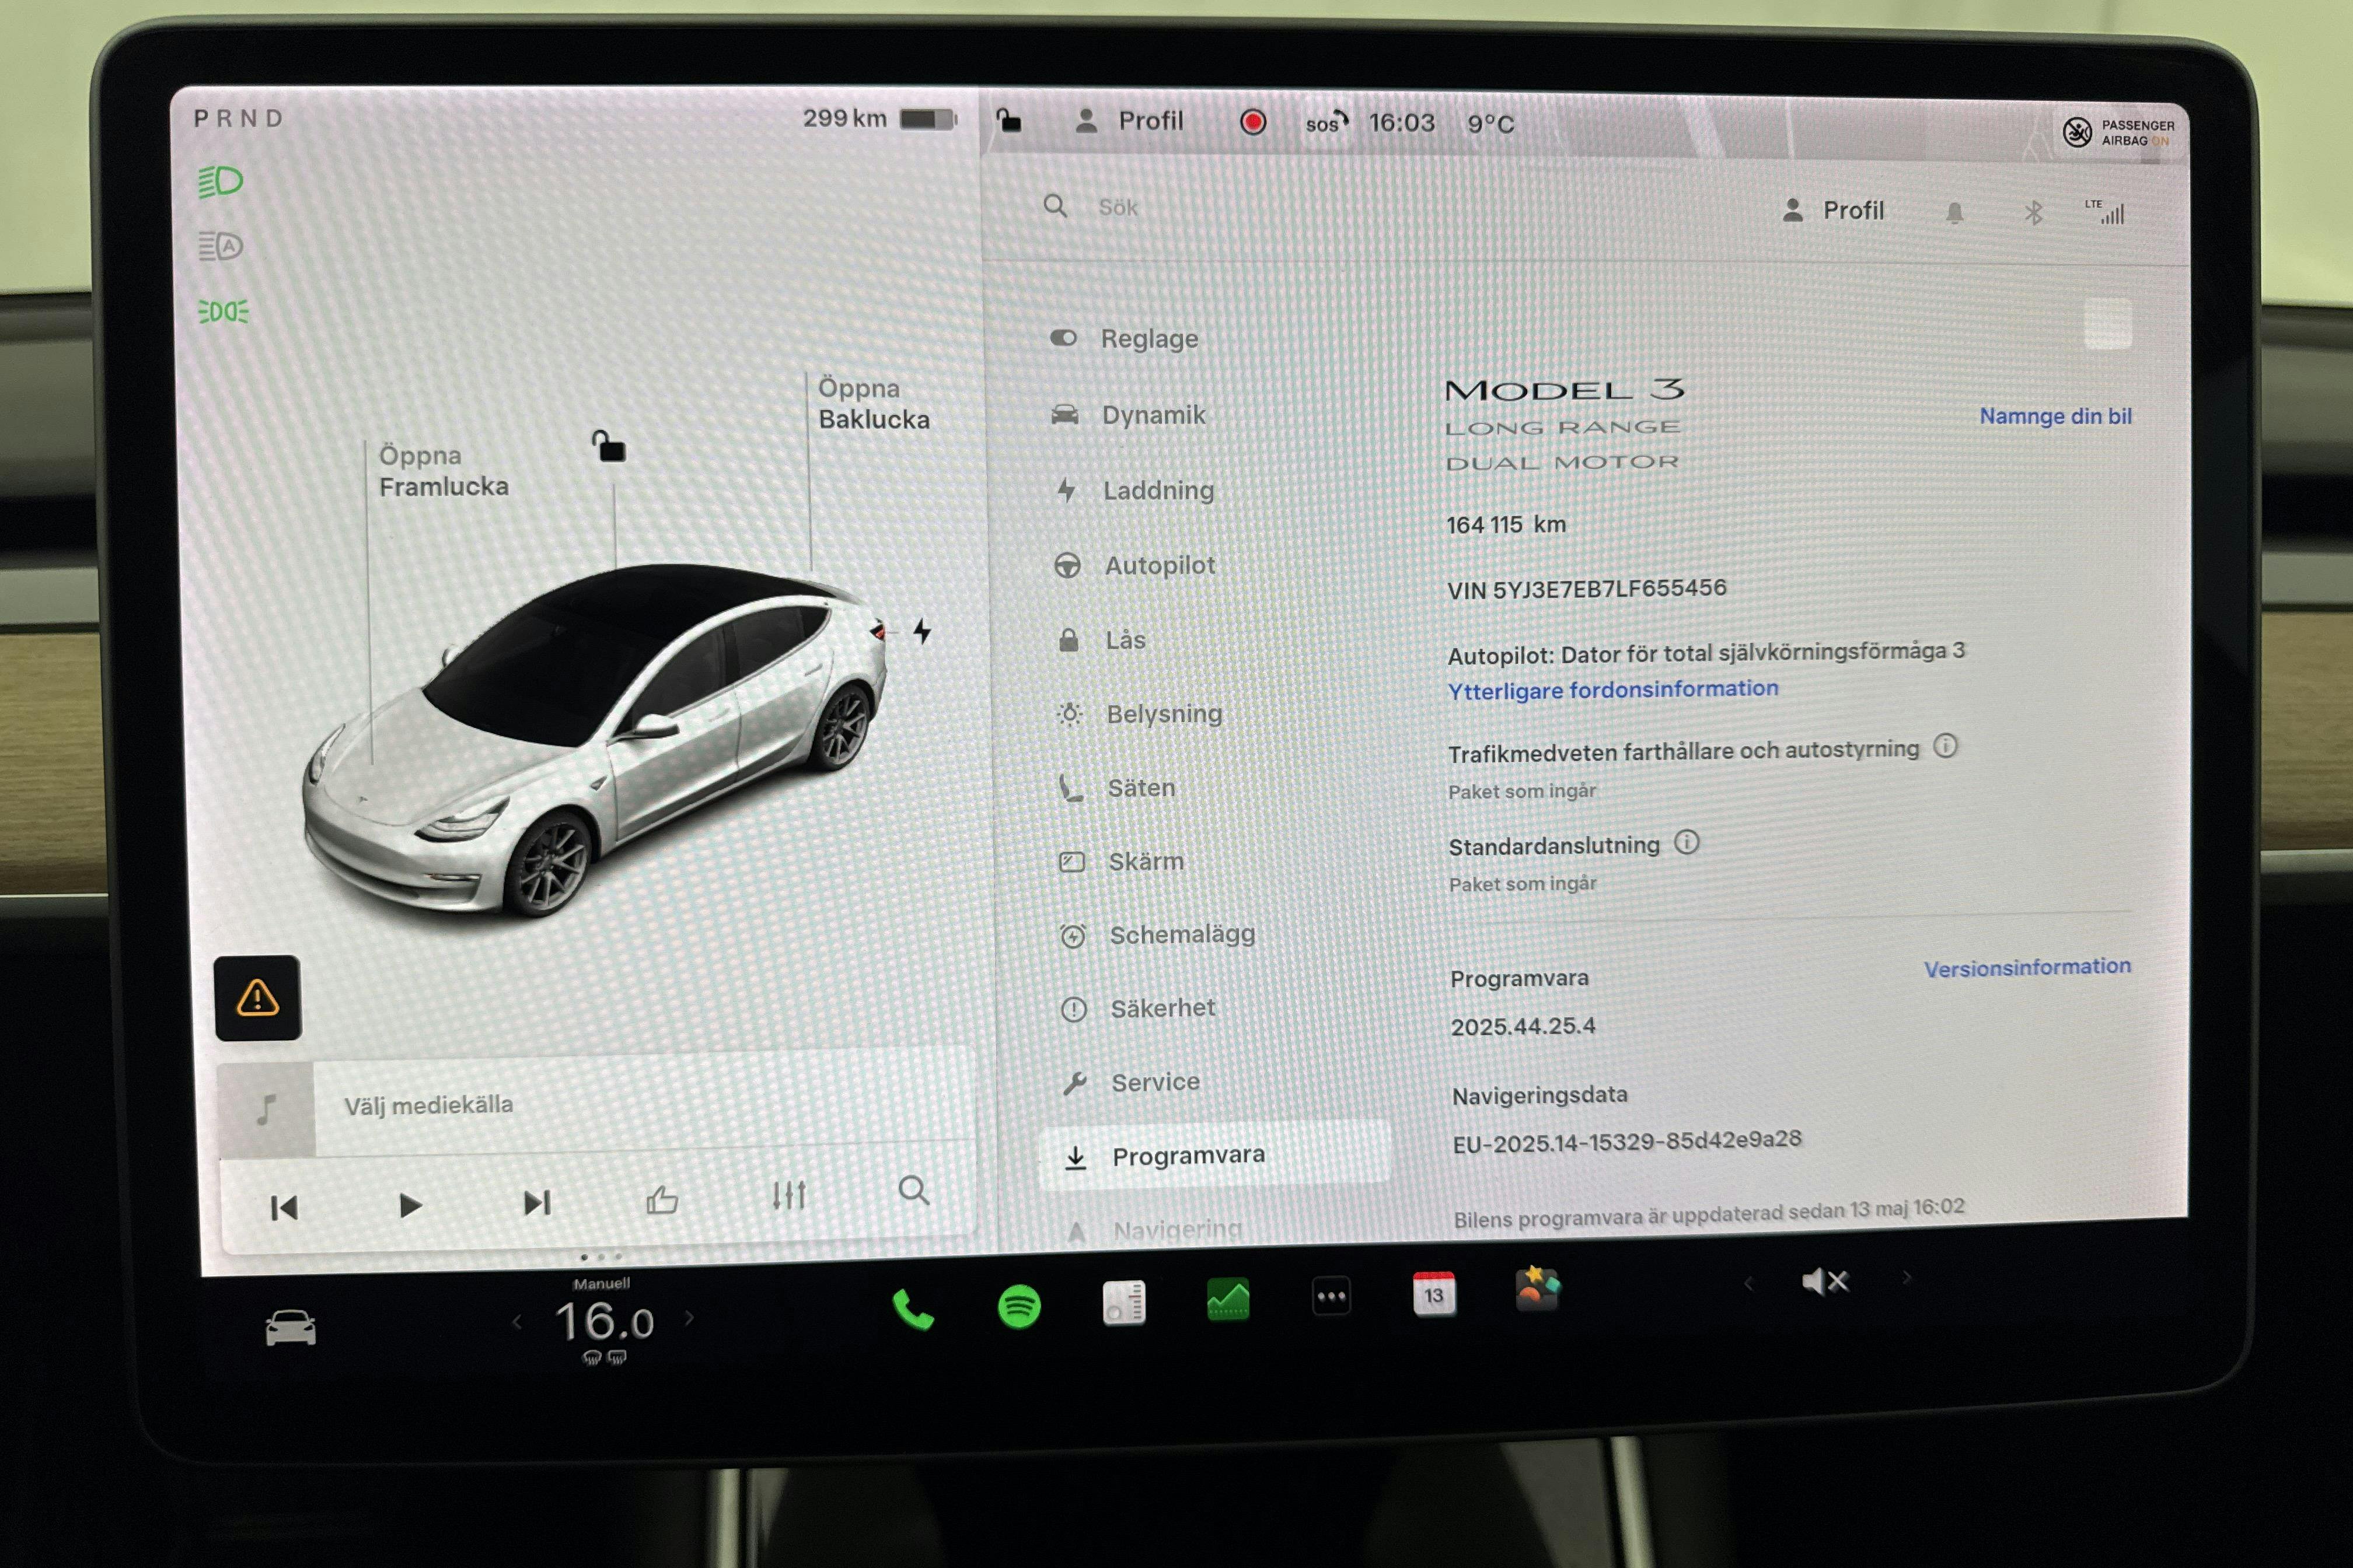The width and height of the screenshot is (2353, 1568).
Task: Tap the media search magnifier icon
Action: (913, 1190)
